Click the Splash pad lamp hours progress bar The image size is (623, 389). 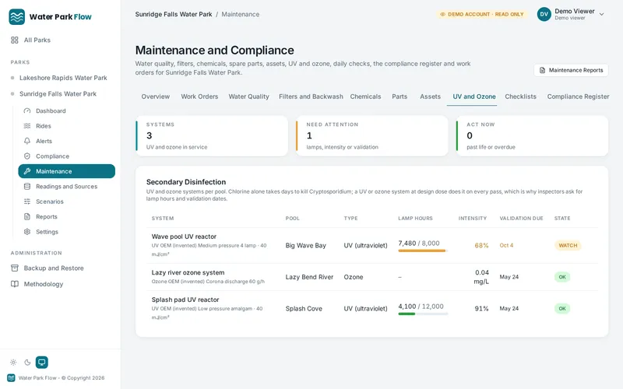coord(423,314)
